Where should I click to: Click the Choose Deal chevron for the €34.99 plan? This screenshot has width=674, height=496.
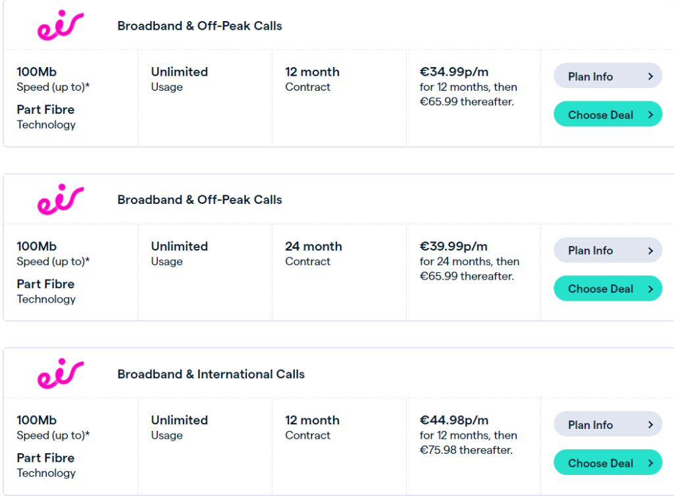click(x=650, y=114)
